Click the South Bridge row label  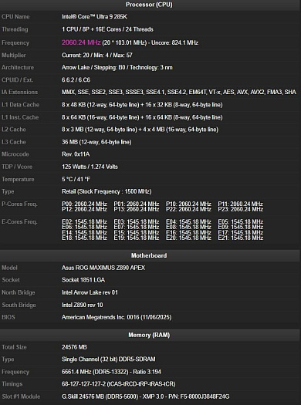[19, 305]
